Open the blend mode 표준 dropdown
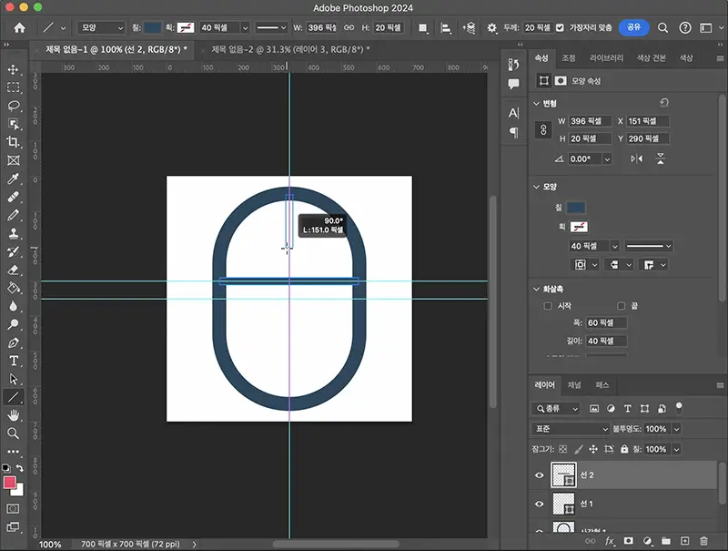The height and width of the screenshot is (551, 728). [570, 429]
